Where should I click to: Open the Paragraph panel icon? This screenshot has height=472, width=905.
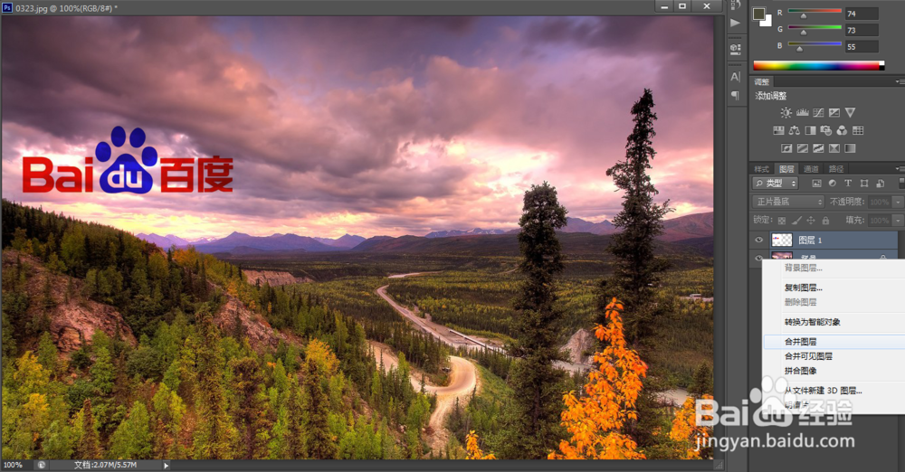[x=735, y=95]
